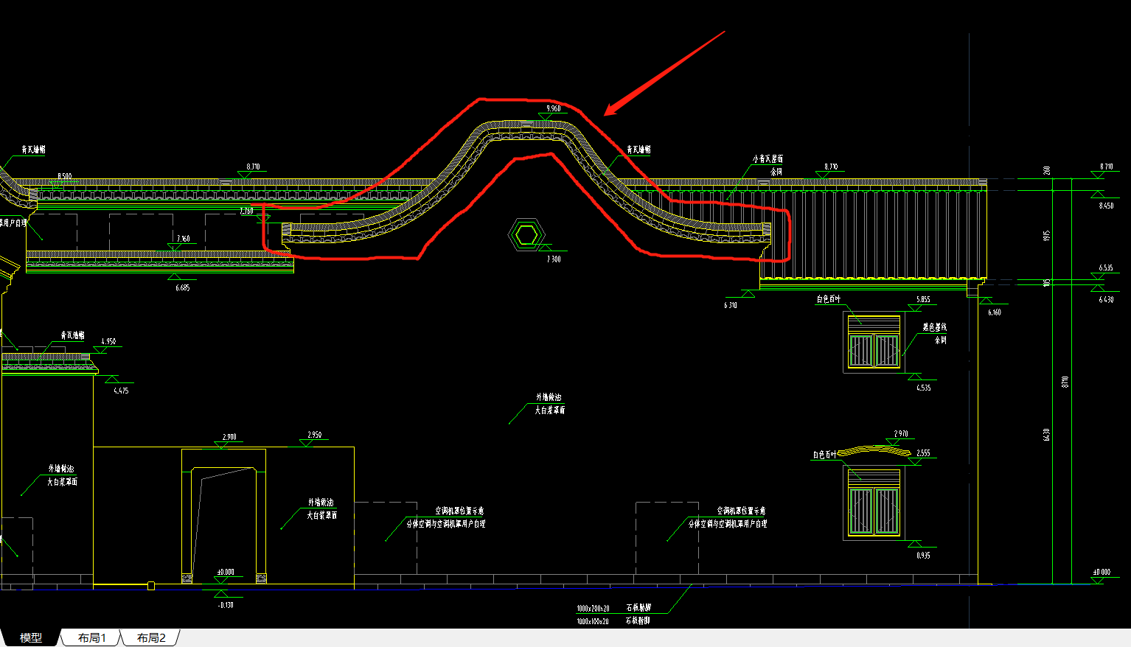Select the 9.960 elevation text at the gable peak
The width and height of the screenshot is (1131, 647).
click(553, 109)
